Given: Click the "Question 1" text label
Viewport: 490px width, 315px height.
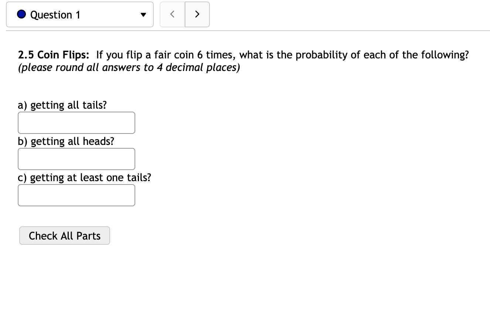Looking at the screenshot, I should pyautogui.click(x=55, y=15).
